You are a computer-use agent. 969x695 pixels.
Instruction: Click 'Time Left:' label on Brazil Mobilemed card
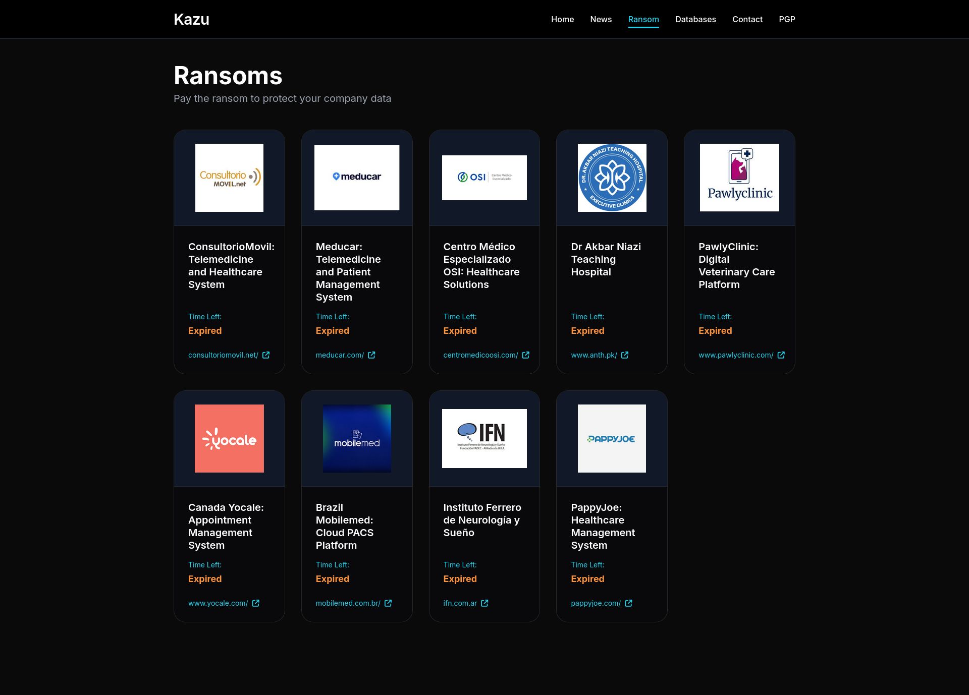pyautogui.click(x=333, y=565)
